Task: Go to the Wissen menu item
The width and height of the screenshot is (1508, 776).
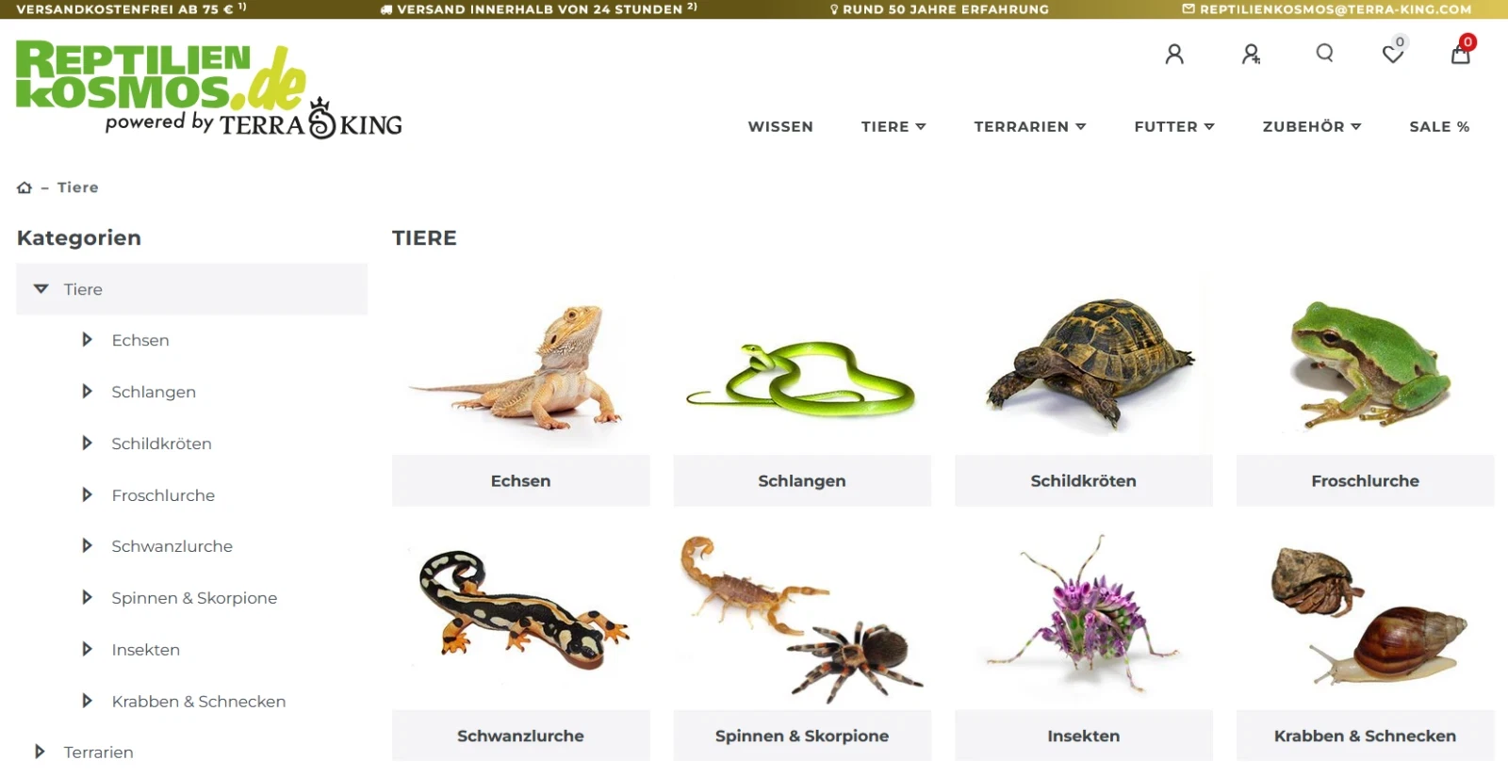Action: tap(780, 126)
